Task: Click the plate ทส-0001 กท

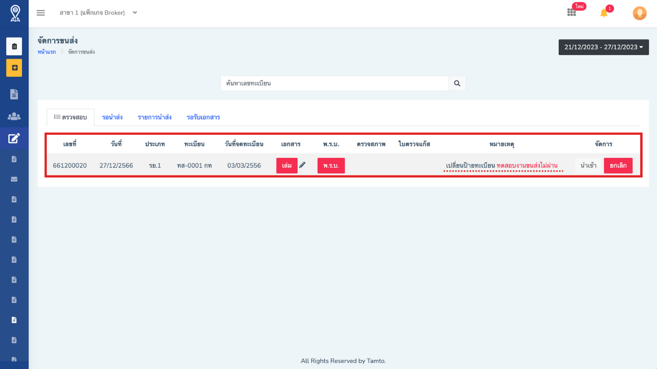Action: point(194,166)
